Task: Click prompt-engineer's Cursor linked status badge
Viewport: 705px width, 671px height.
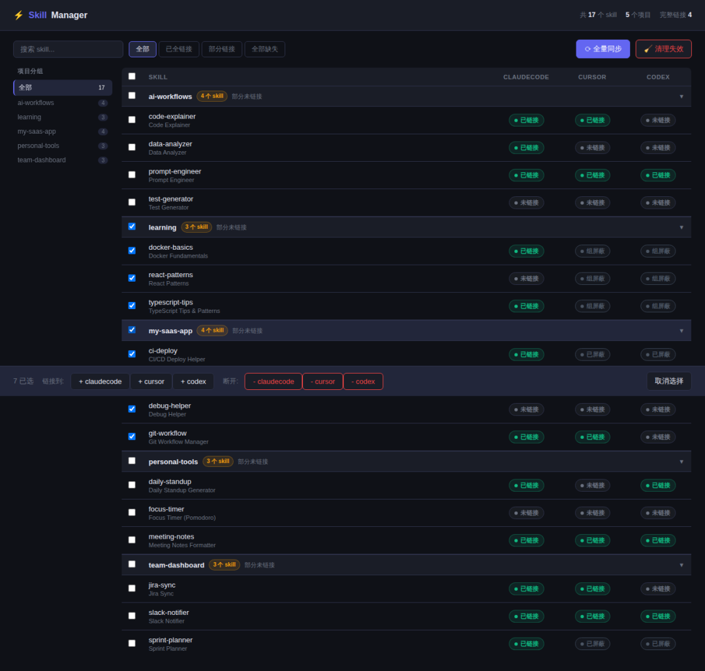Action: (592, 175)
